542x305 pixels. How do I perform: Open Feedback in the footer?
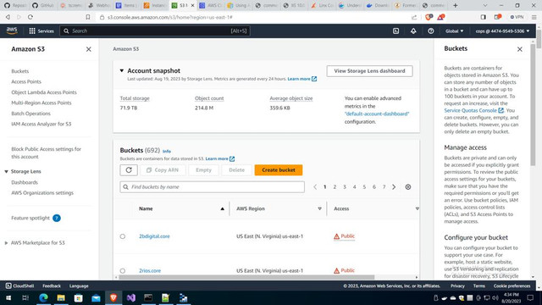(x=52, y=286)
